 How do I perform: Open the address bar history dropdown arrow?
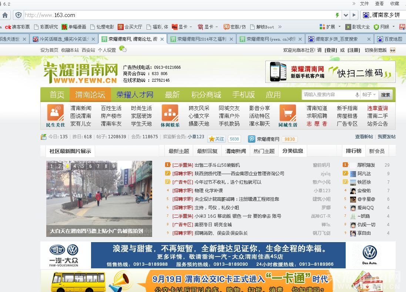click(346, 15)
